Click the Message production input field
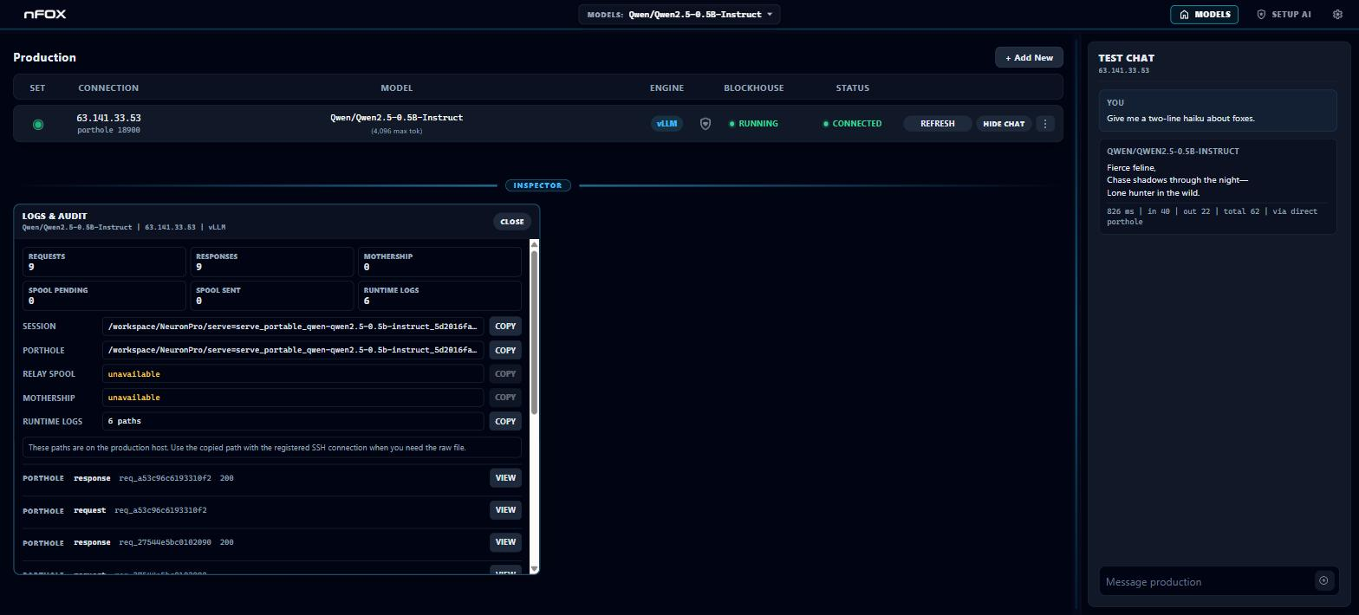Viewport: 1359px width, 615px height. [1206, 581]
